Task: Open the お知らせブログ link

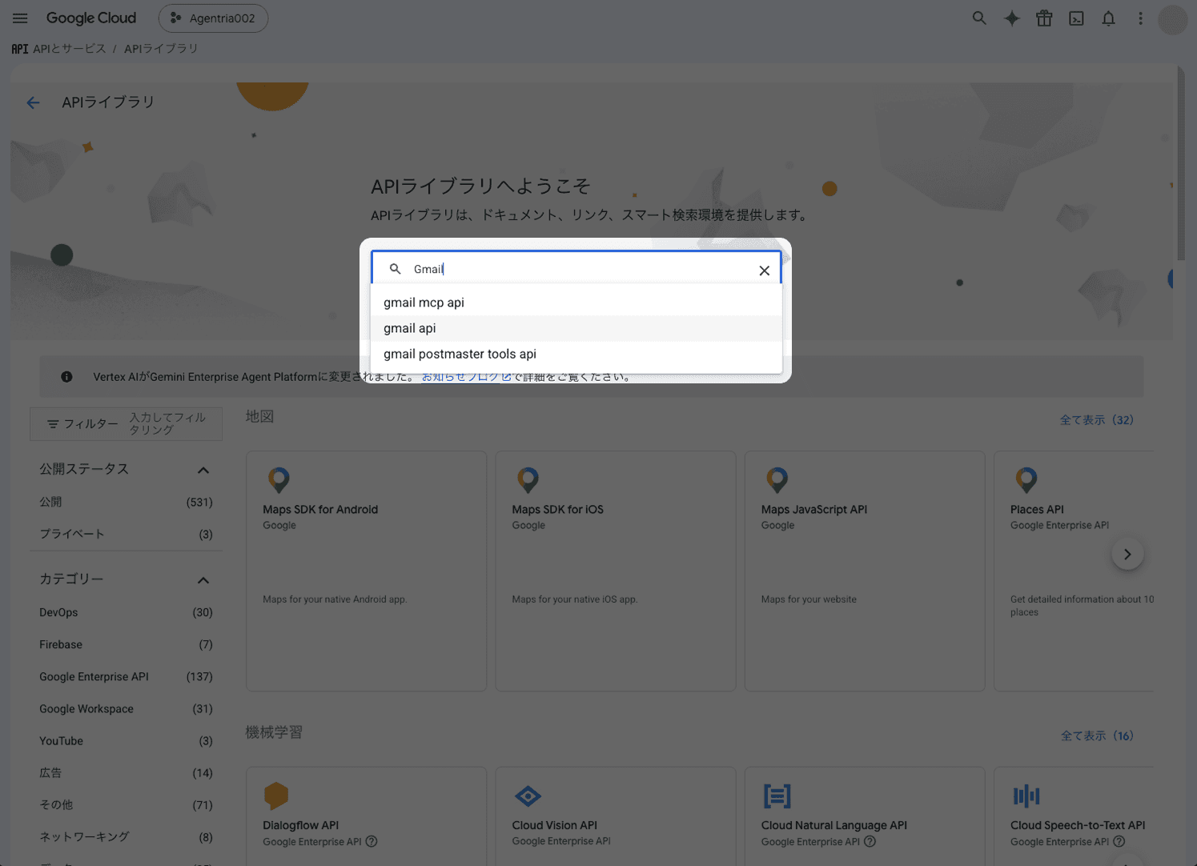Action: (x=466, y=377)
